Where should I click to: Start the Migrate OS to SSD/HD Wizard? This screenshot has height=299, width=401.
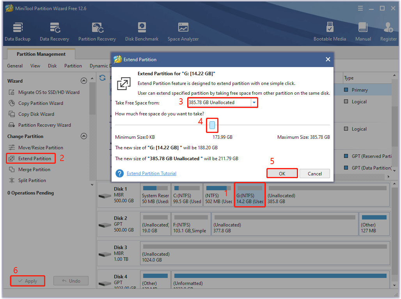point(44,92)
